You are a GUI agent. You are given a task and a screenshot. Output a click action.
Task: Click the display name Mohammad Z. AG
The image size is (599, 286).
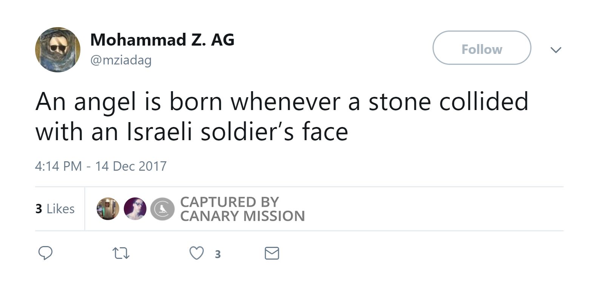tap(162, 39)
